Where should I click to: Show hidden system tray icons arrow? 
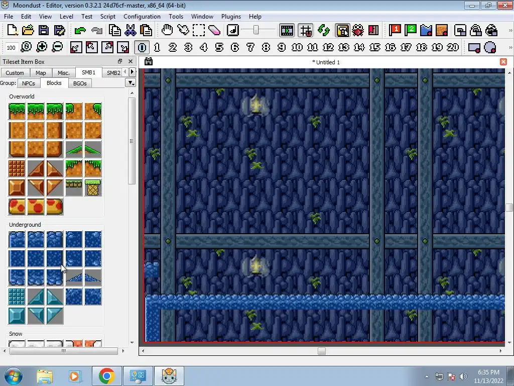(427, 376)
